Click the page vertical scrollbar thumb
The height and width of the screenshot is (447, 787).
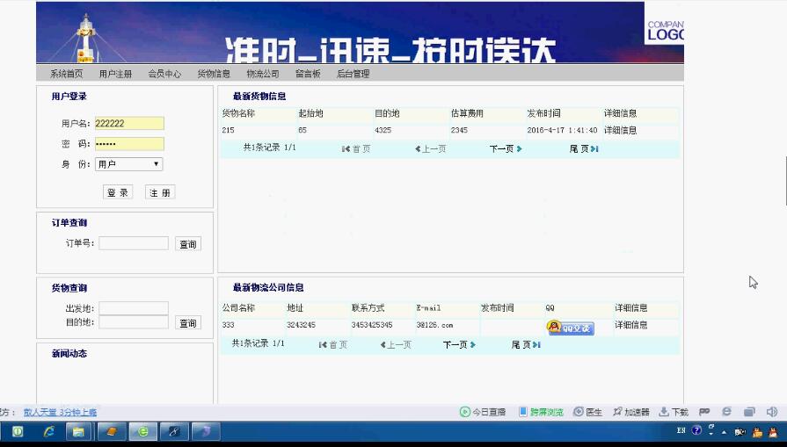(x=785, y=180)
